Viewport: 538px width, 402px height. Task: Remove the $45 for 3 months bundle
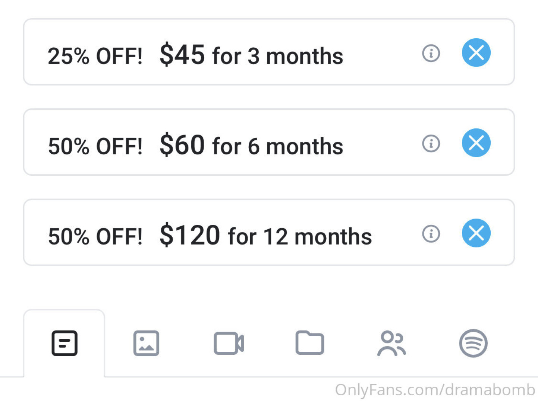[x=476, y=52]
